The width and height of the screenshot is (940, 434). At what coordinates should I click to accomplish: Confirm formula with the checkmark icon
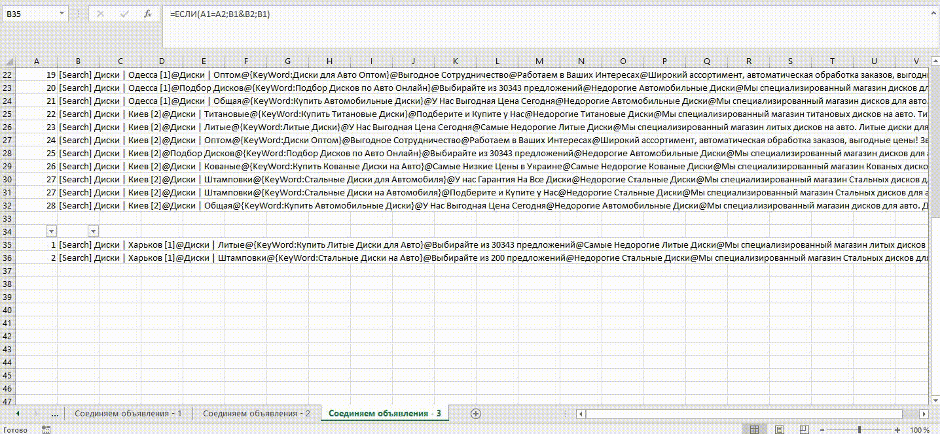point(124,14)
